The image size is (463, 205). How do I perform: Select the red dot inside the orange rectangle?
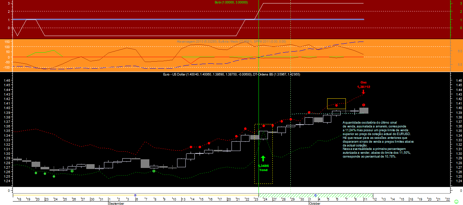337,105
